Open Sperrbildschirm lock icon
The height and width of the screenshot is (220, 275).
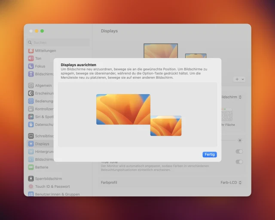(x=31, y=179)
